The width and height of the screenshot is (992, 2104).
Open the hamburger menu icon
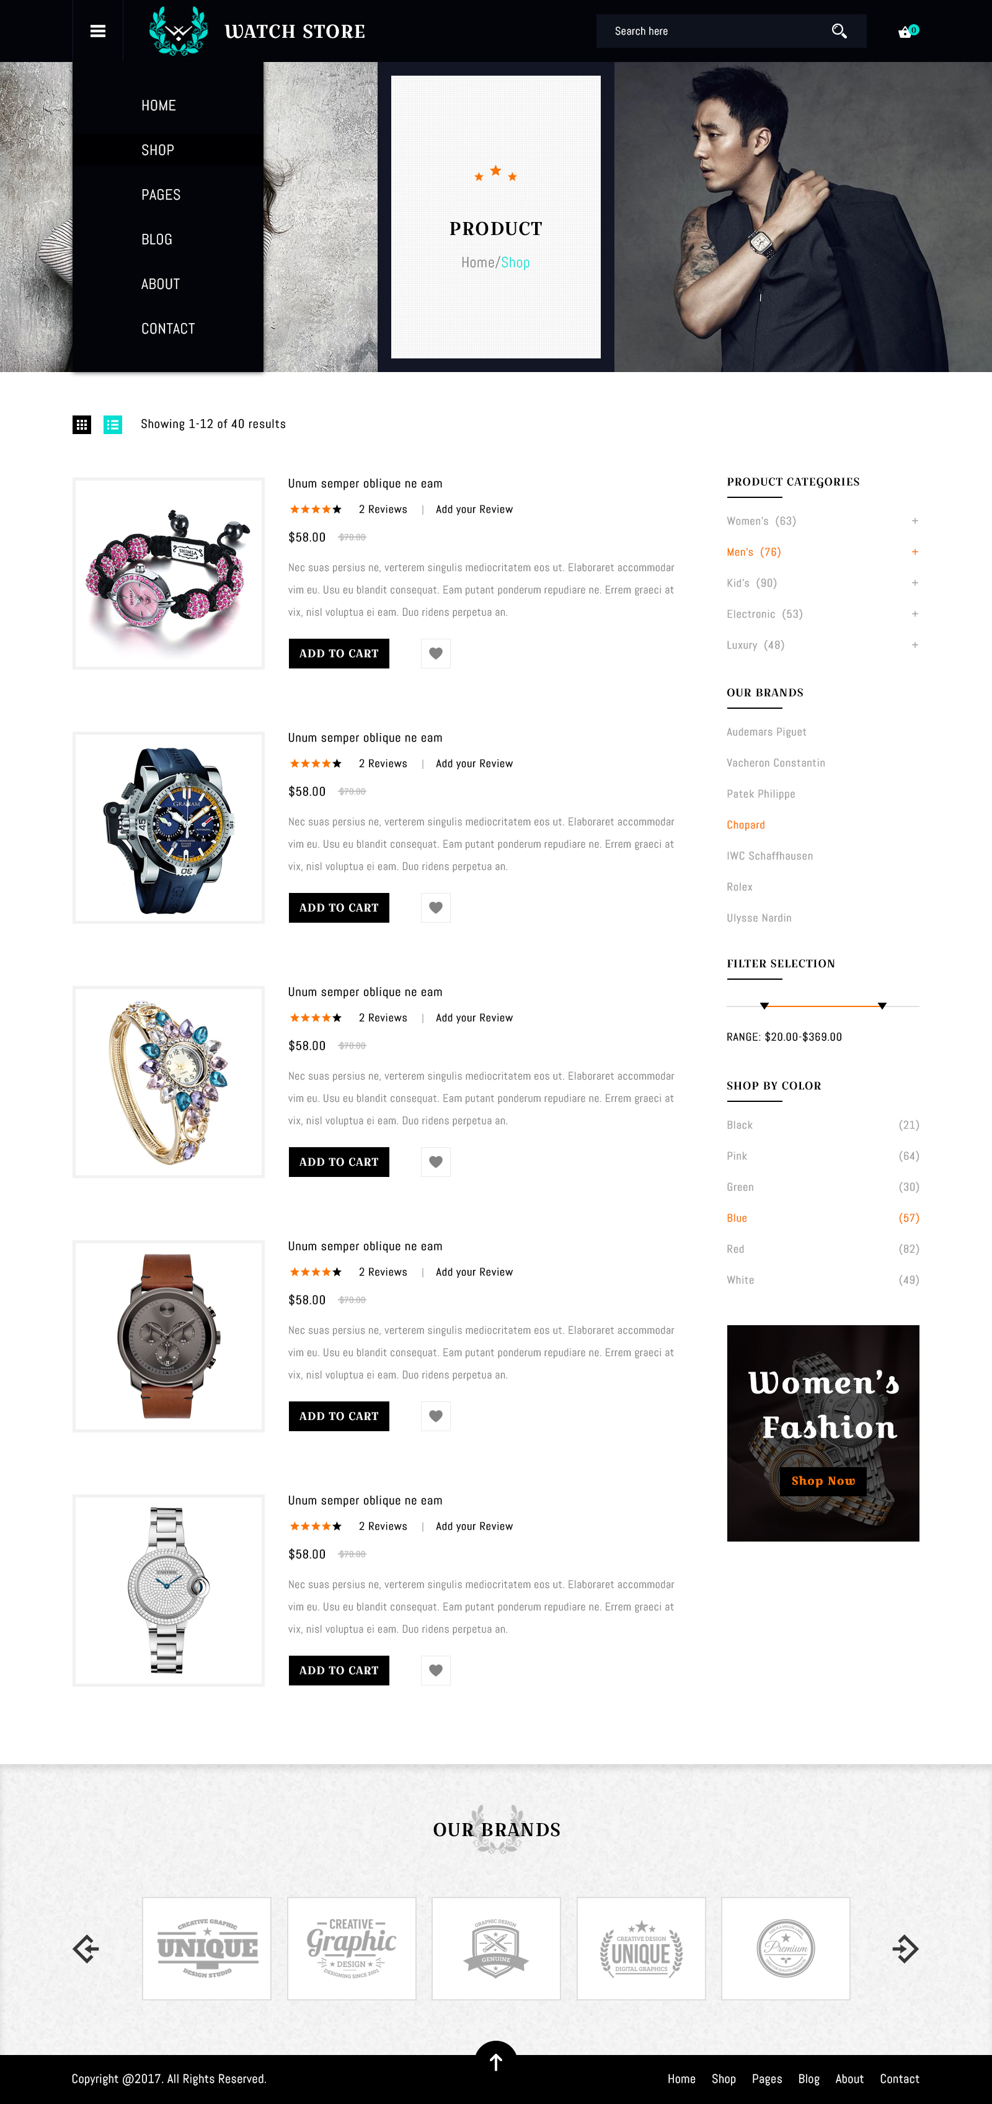click(98, 31)
